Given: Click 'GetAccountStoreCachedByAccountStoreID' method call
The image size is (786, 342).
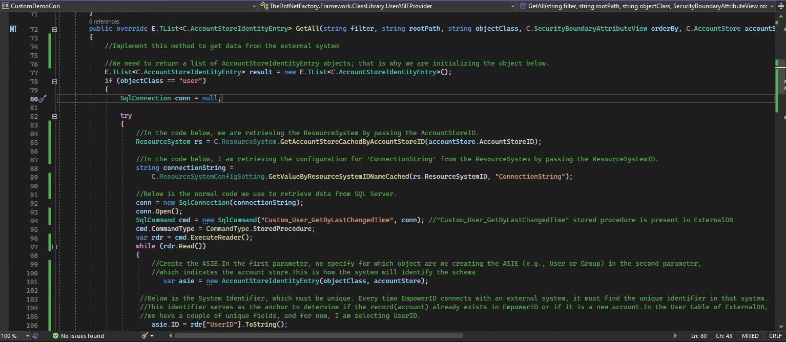Looking at the screenshot, I should (x=352, y=141).
